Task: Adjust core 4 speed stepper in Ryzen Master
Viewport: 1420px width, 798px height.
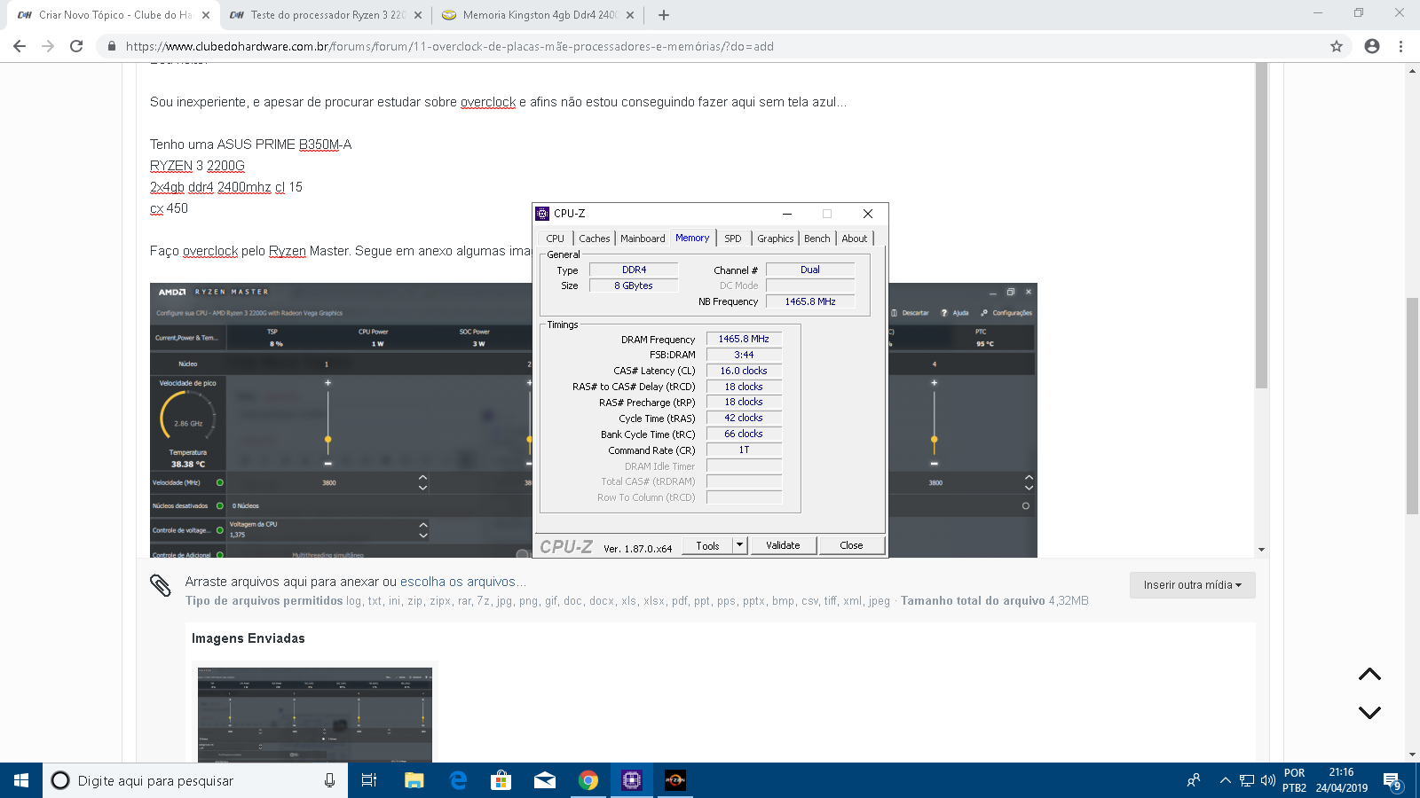Action: (x=1029, y=482)
